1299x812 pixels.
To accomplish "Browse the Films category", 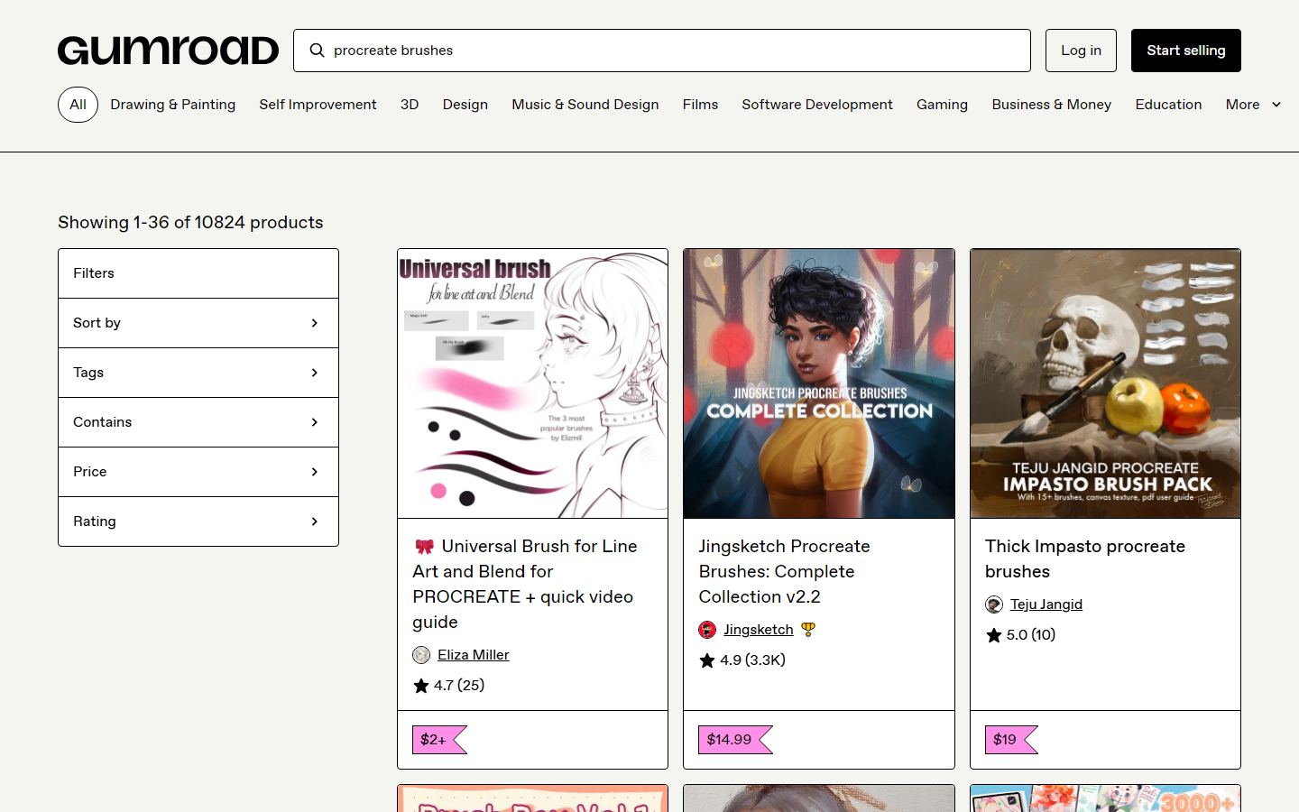I will point(701,105).
